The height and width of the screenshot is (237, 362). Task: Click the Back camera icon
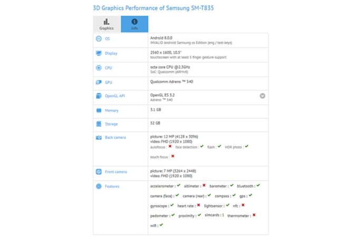(99, 138)
